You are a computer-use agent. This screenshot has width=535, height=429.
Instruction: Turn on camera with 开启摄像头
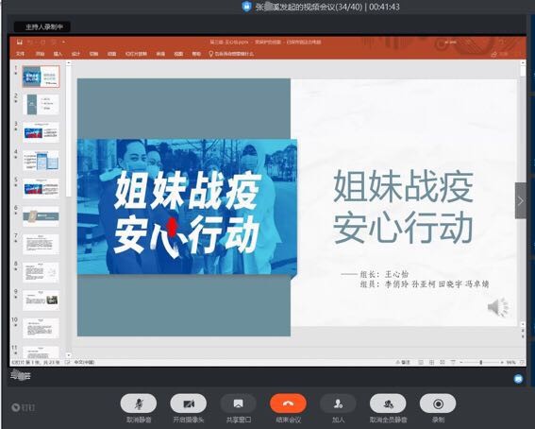(189, 403)
